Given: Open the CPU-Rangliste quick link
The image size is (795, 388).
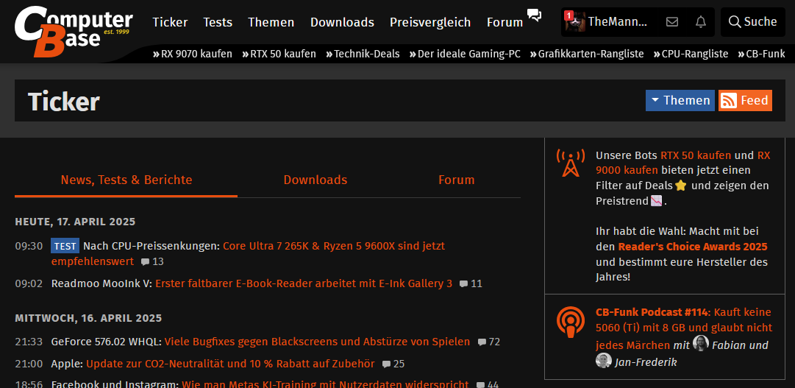Looking at the screenshot, I should pyautogui.click(x=691, y=54).
